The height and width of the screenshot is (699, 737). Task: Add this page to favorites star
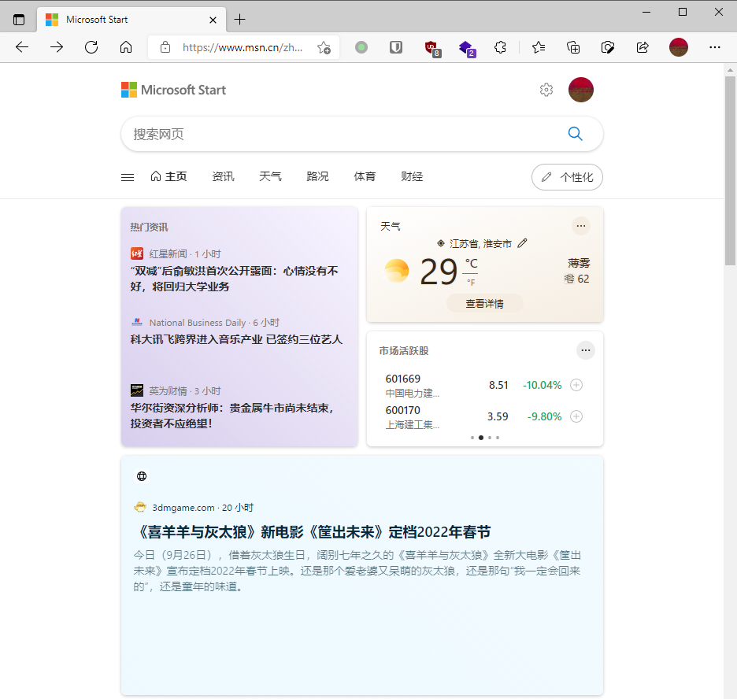[x=324, y=47]
